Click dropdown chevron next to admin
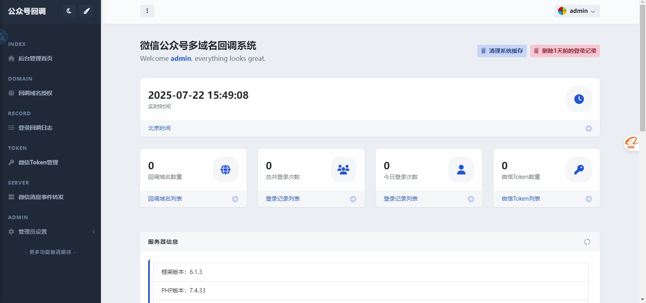 coord(593,11)
